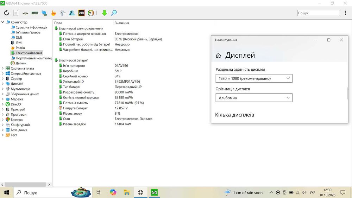Switch to Settings gear taskbar icon

point(140,192)
